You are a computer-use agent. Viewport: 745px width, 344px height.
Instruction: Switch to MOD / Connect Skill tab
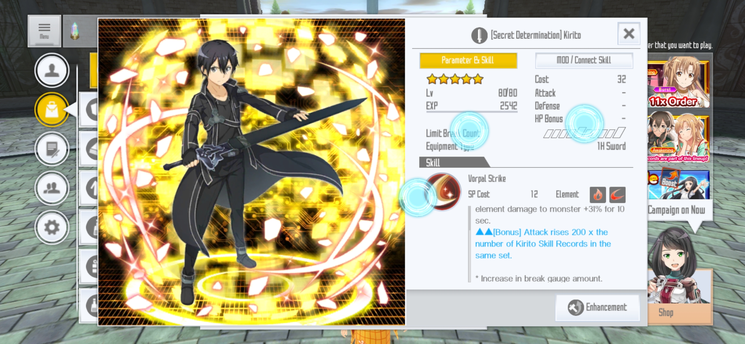(584, 61)
